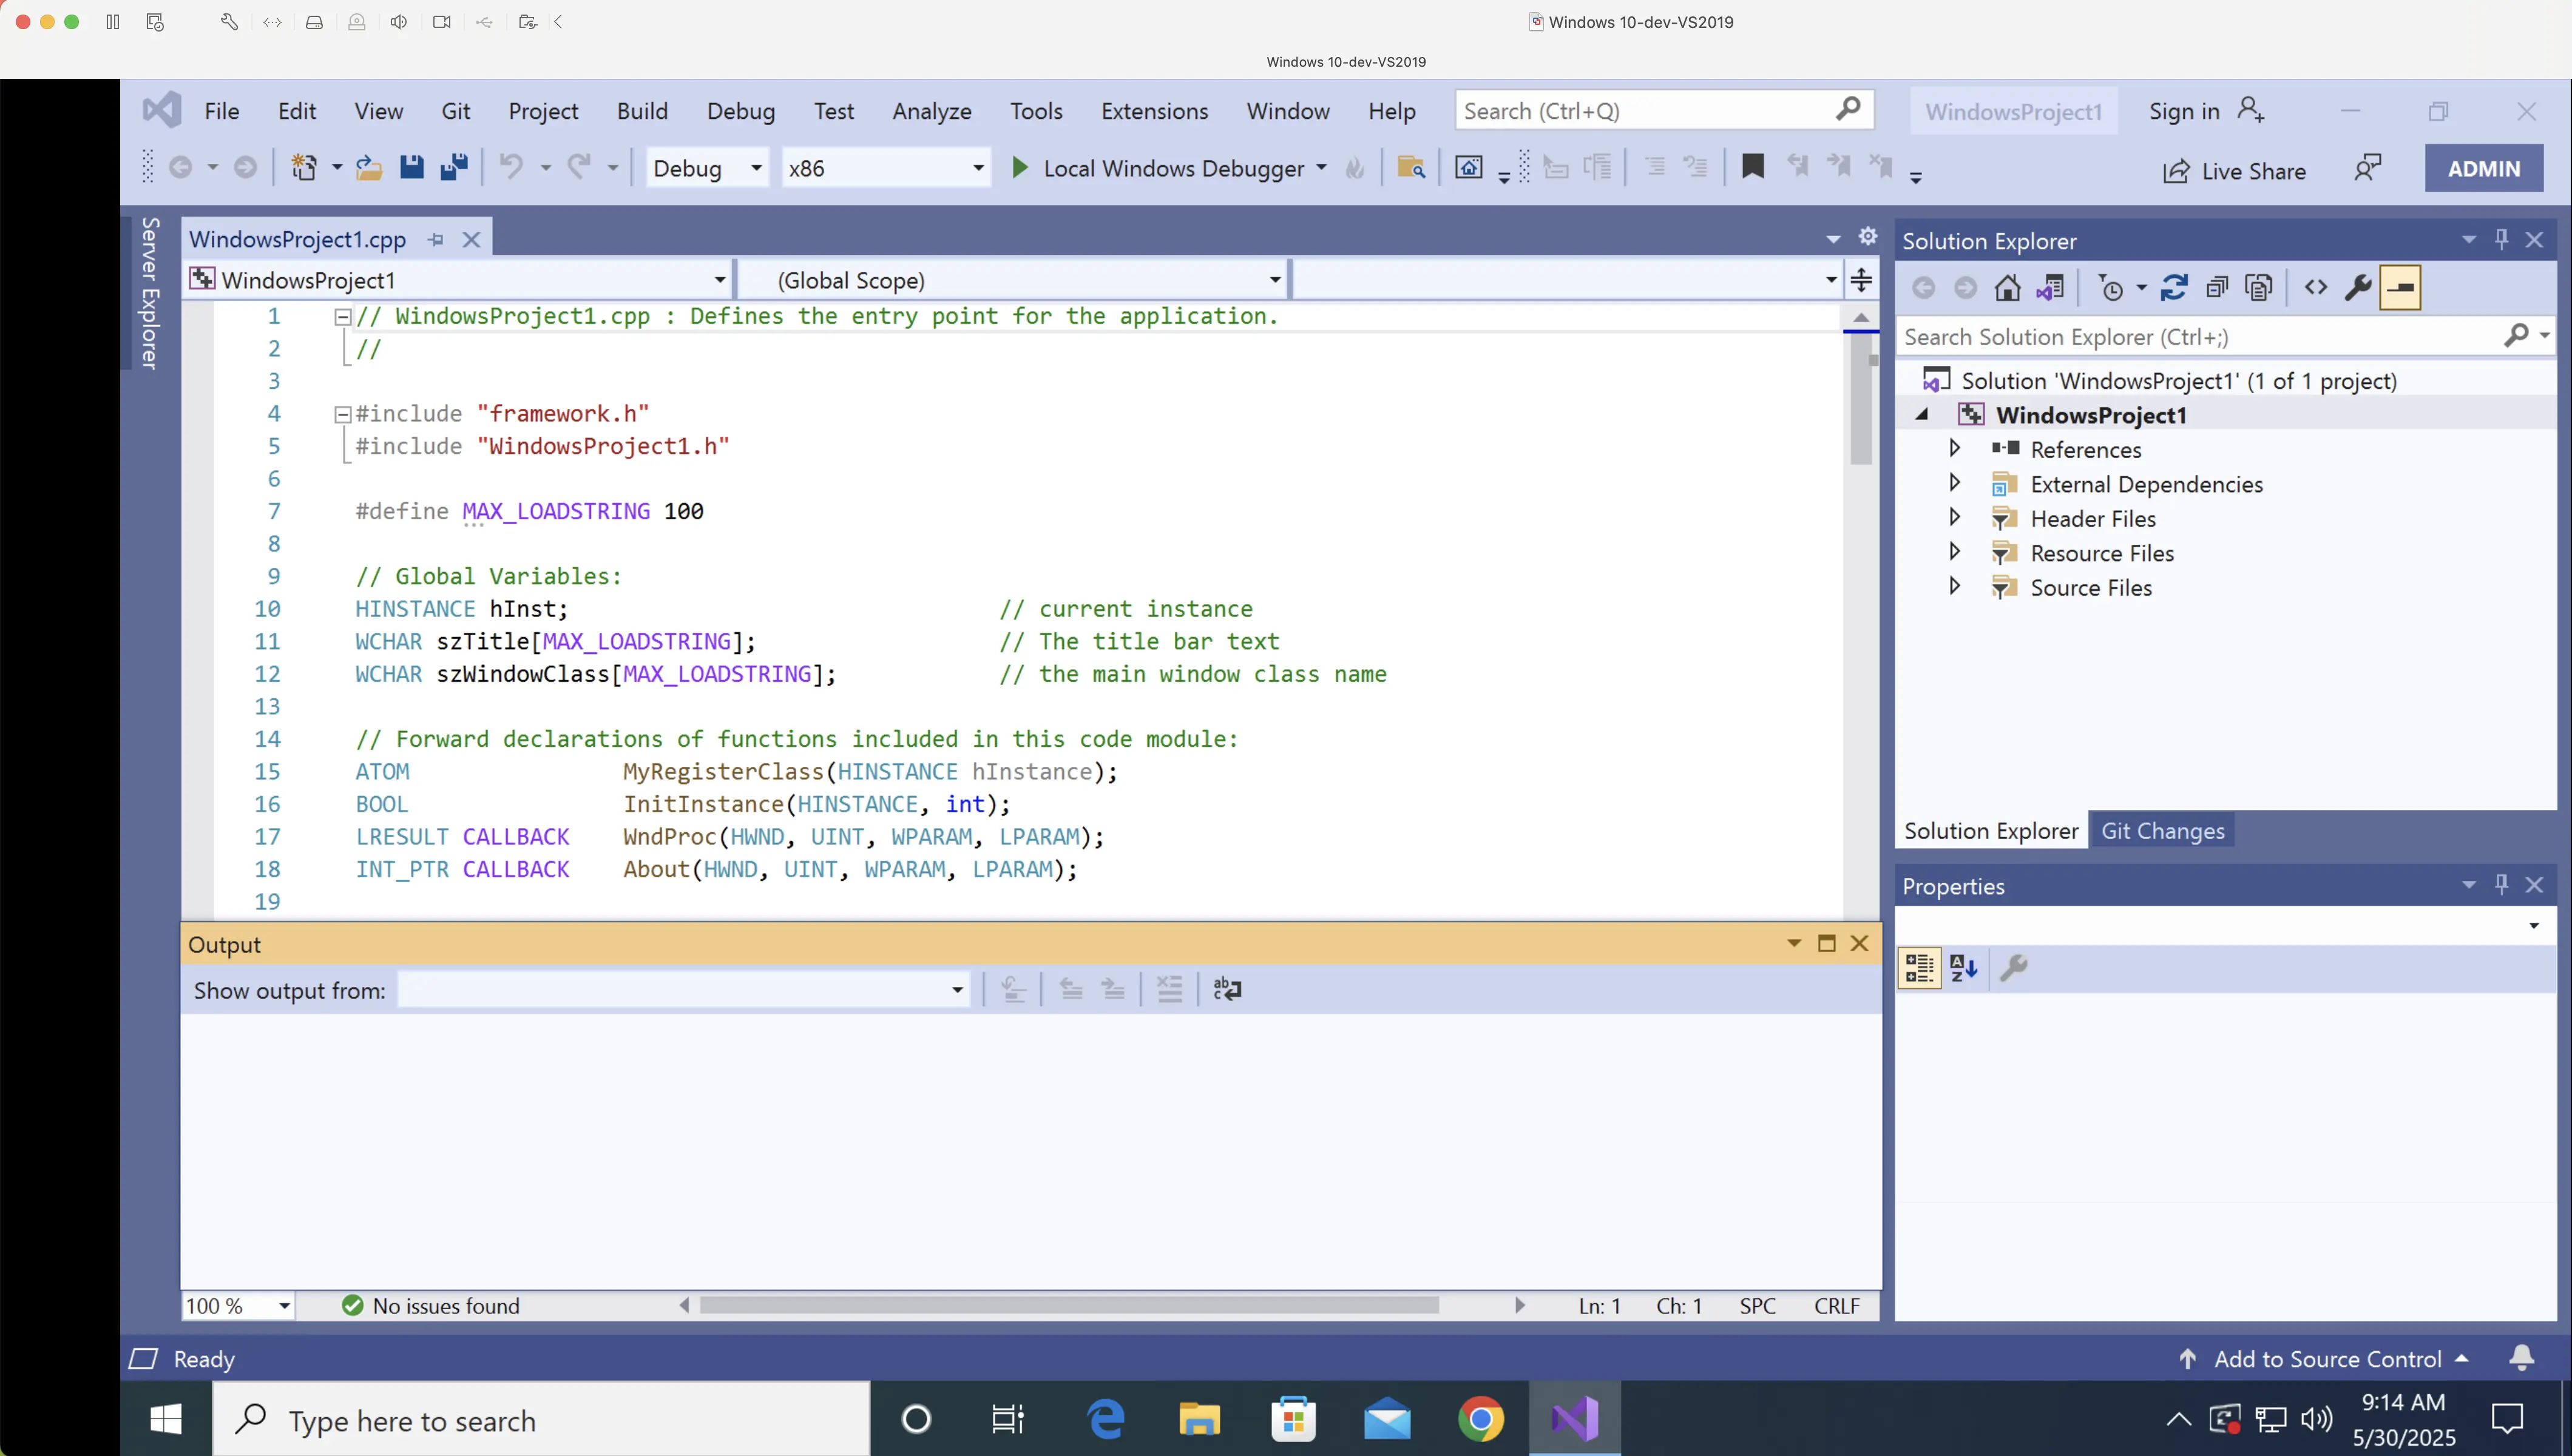Image resolution: width=2572 pixels, height=1456 pixels.
Task: Open the Visual Studio icon in the taskbar
Action: pos(1575,1419)
